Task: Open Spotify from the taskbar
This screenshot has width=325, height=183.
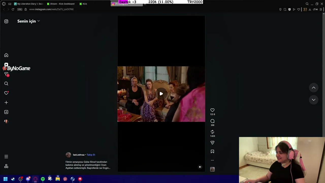Action: click(43, 179)
